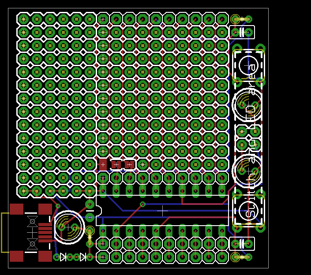
Task: Click the IC center origin crosshair
Action: (x=162, y=211)
